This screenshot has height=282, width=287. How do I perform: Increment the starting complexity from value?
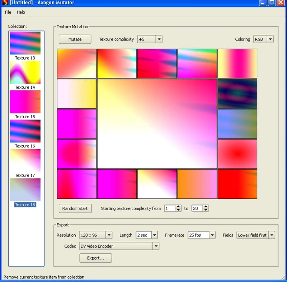(x=178, y=207)
